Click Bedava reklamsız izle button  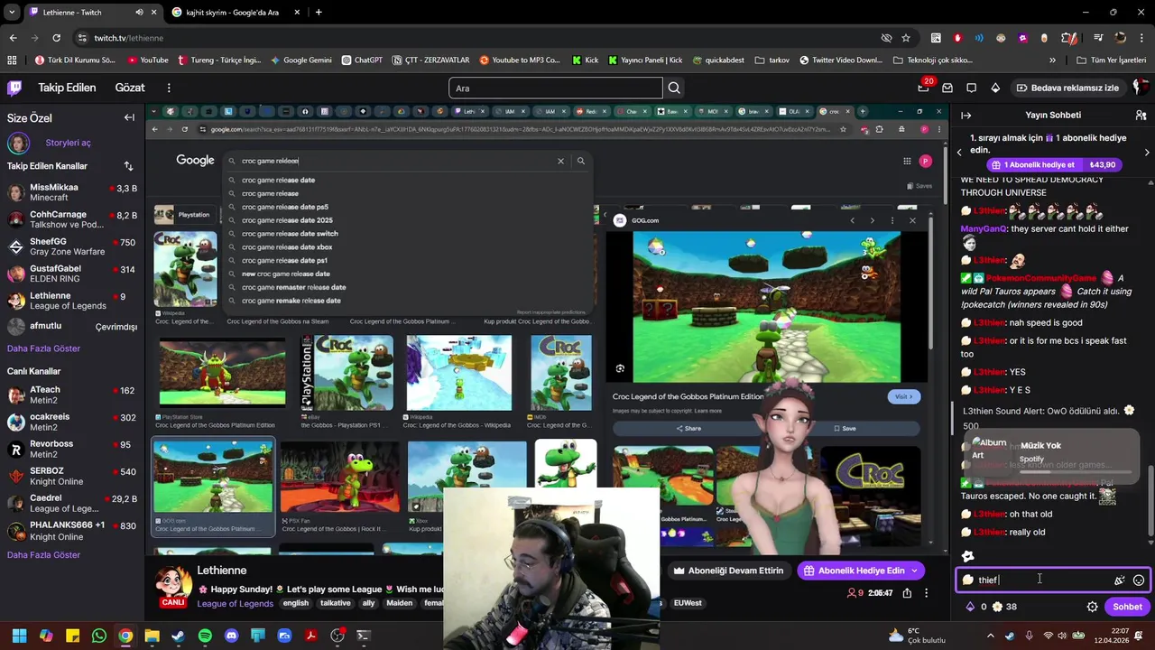[1067, 88]
